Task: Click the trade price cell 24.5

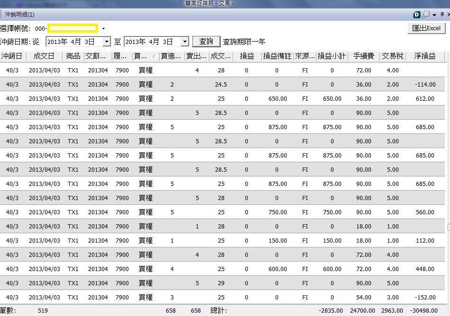Action: (221, 85)
